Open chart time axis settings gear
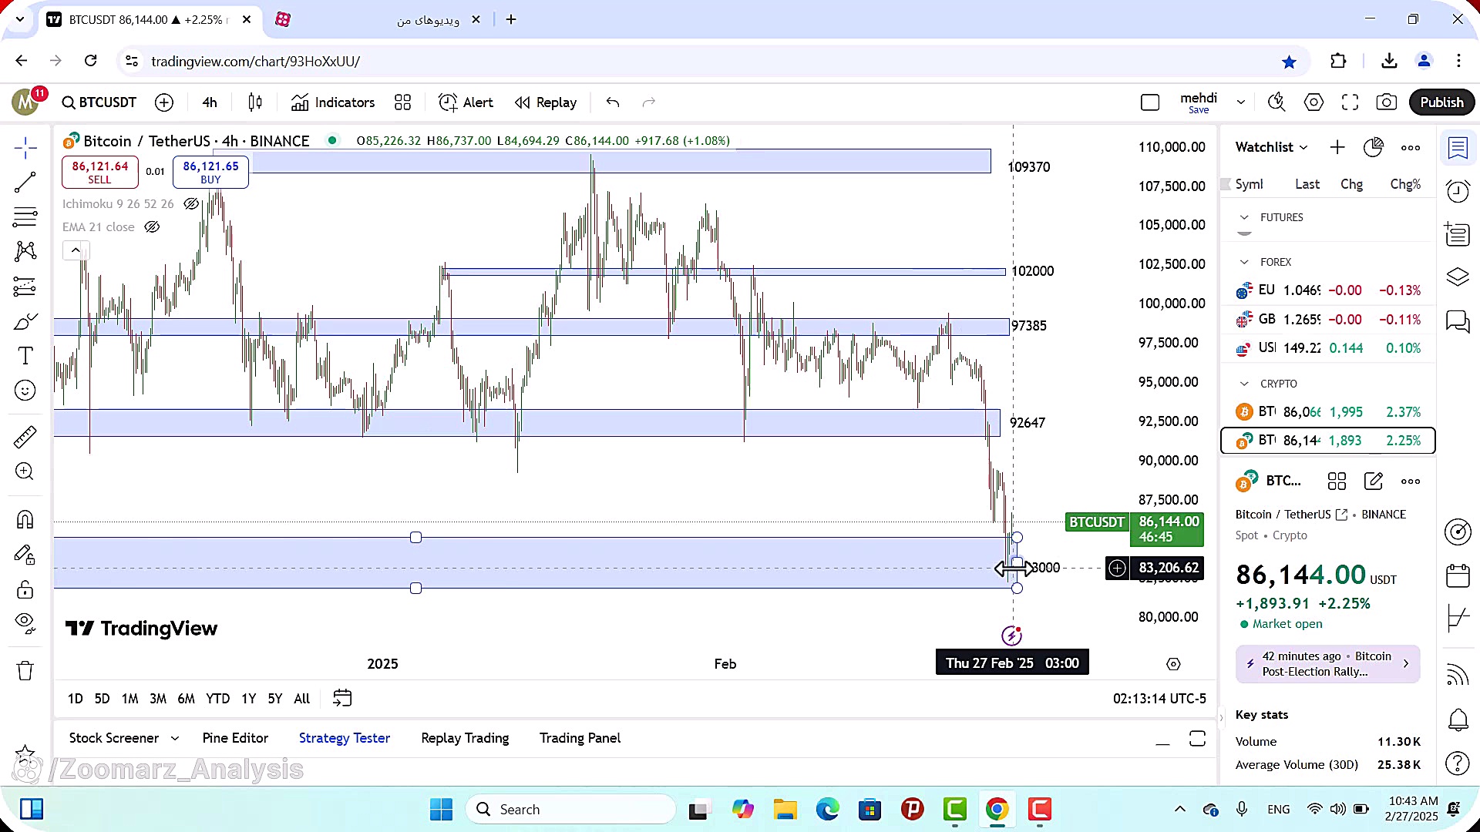The image size is (1480, 832). click(1173, 664)
